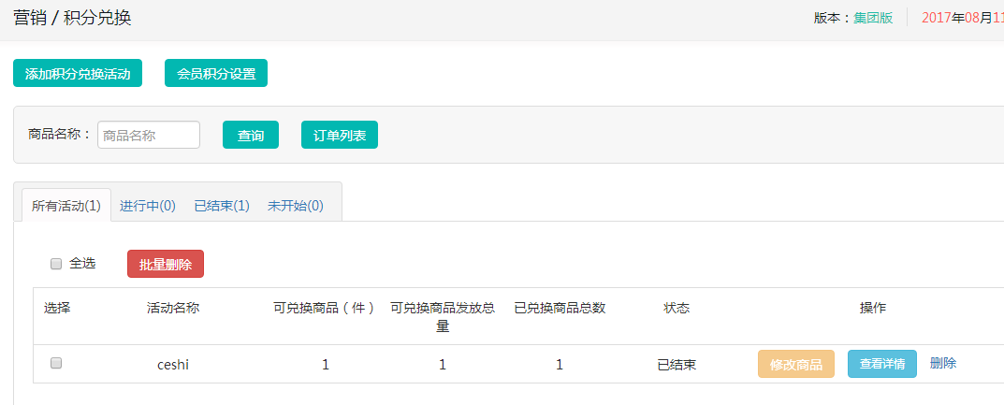Click the 活动名称 column header

point(173,308)
